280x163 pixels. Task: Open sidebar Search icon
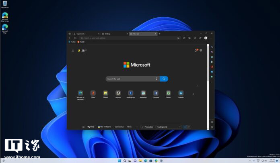[x=212, y=47]
